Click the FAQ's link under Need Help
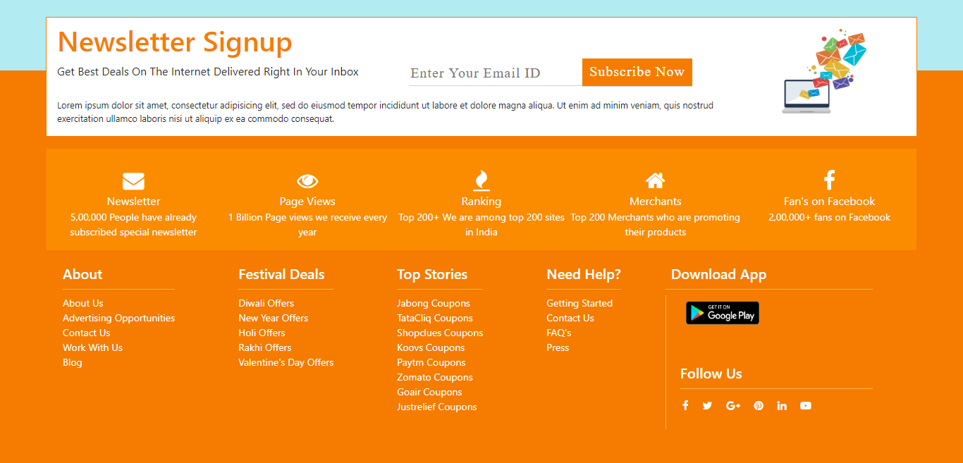 559,333
